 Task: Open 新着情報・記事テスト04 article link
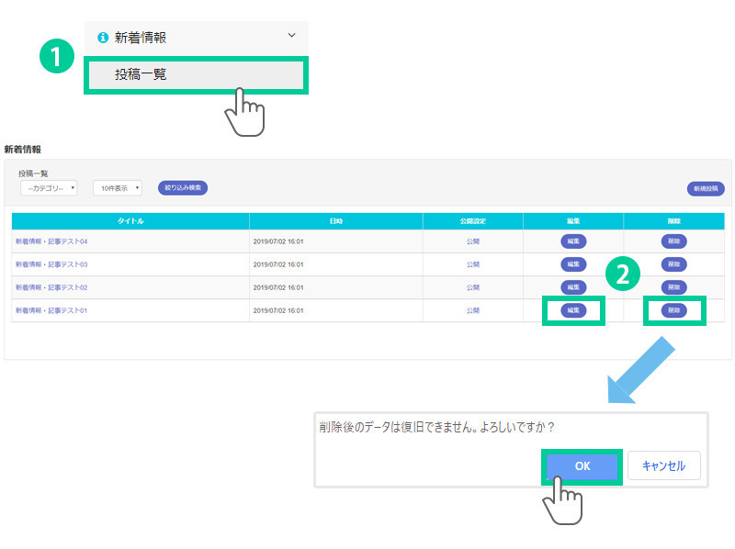pos(51,241)
